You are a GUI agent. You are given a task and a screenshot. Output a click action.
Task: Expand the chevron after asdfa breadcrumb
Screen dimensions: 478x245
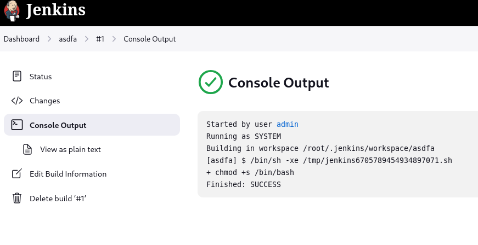tap(87, 39)
